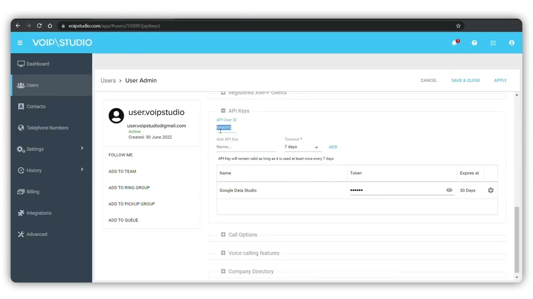Expand Company Directory section

(223, 272)
